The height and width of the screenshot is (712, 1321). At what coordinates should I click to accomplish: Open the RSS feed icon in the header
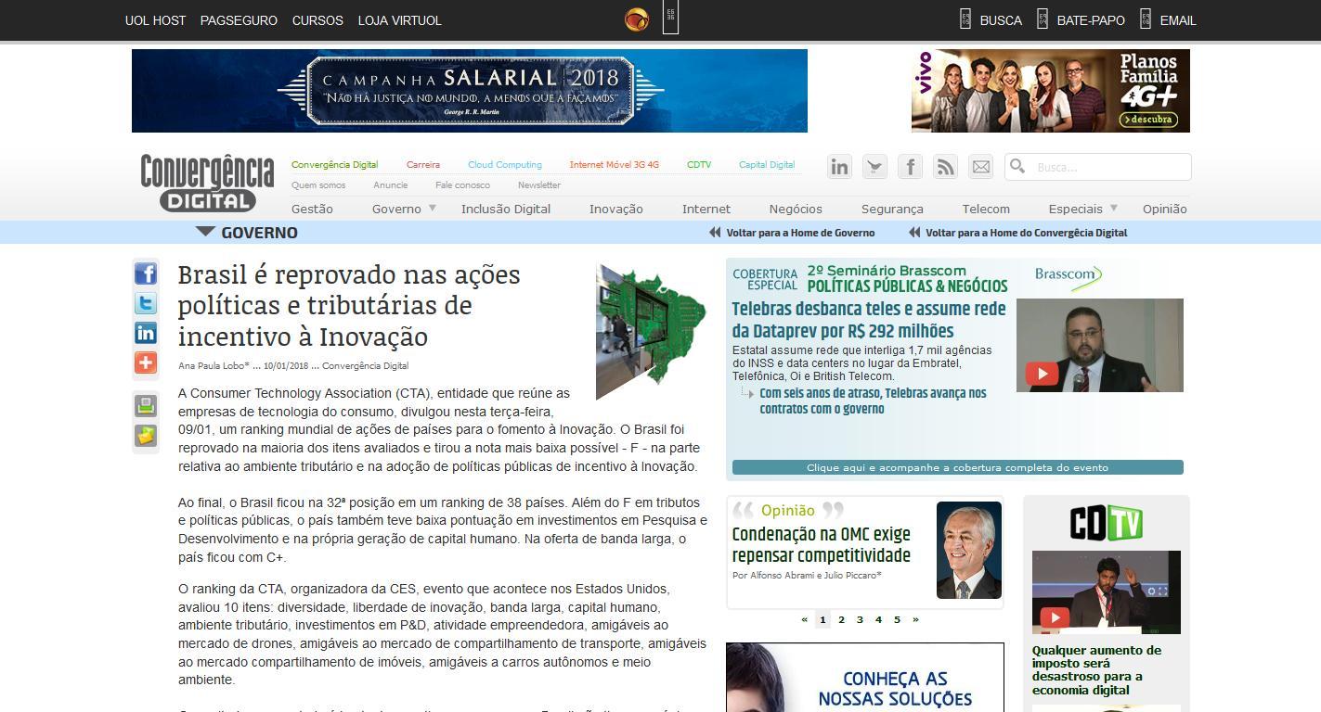(x=945, y=167)
